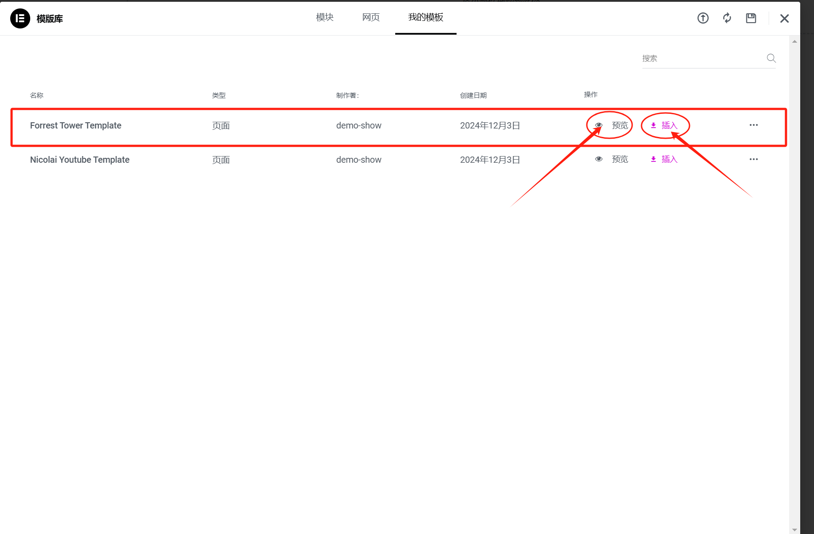The width and height of the screenshot is (814, 534).
Task: Click the save templates floppy disk icon
Action: [750, 18]
